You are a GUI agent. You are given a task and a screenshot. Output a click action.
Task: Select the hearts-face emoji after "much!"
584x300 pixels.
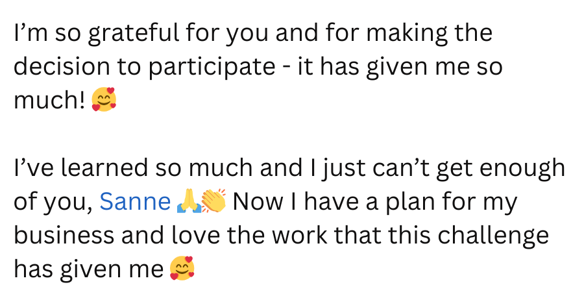(x=104, y=99)
